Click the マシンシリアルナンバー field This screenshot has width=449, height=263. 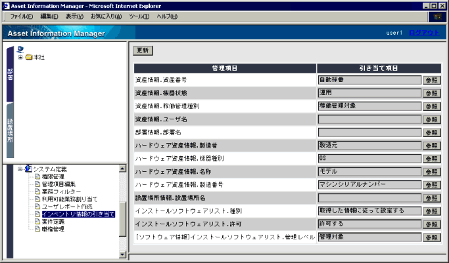click(x=369, y=185)
